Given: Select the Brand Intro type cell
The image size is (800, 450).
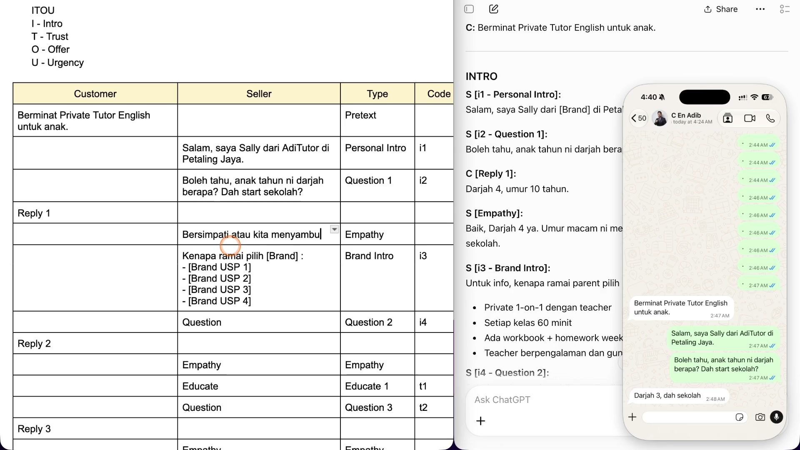Looking at the screenshot, I should tap(377, 278).
